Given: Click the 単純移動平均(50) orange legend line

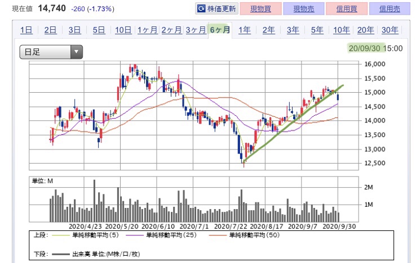Looking at the screenshot, I should coord(218,235).
